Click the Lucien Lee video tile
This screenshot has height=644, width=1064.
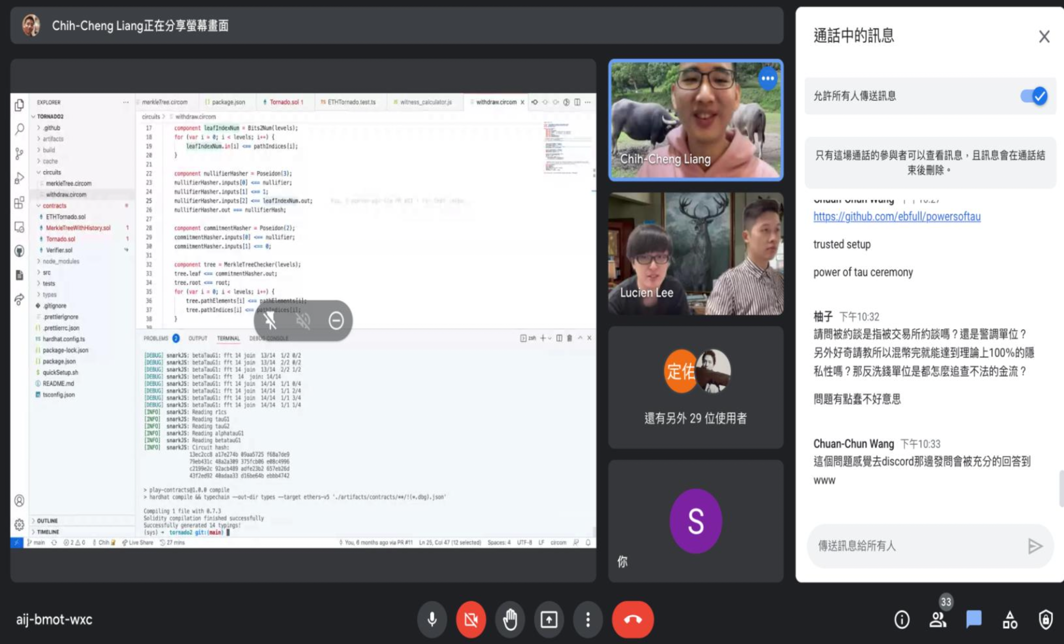[696, 253]
